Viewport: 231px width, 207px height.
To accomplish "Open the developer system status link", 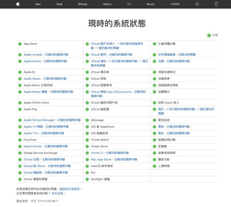I will point(57,193).
